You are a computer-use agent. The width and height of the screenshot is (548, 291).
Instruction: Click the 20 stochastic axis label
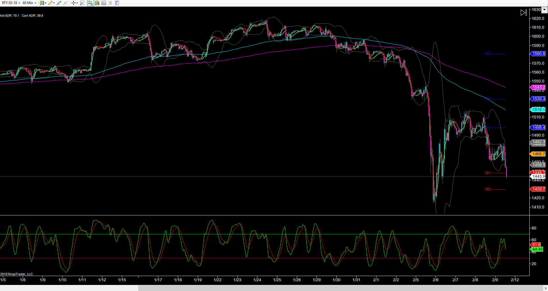(x=534, y=264)
